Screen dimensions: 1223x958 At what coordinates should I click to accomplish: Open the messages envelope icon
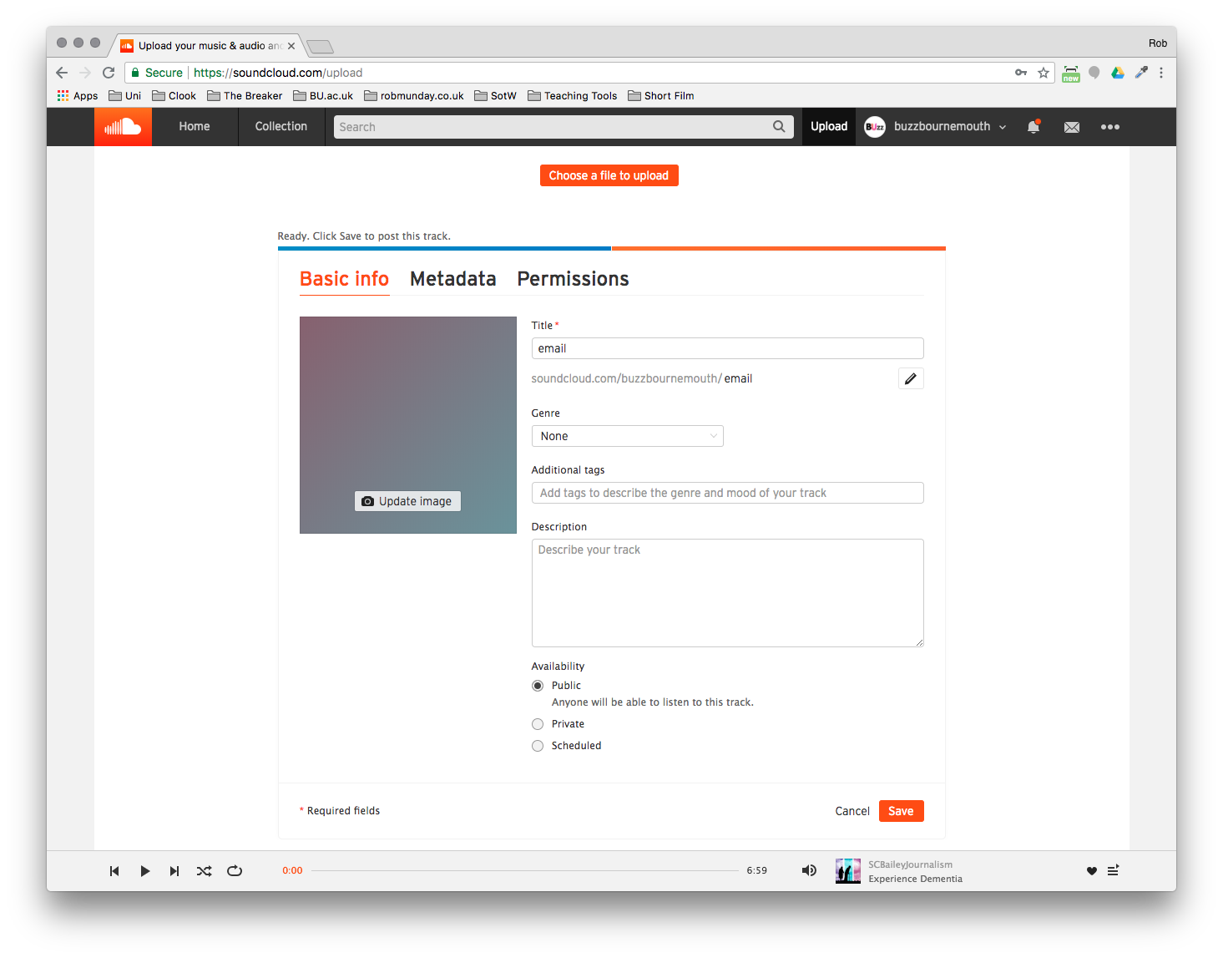[1072, 127]
